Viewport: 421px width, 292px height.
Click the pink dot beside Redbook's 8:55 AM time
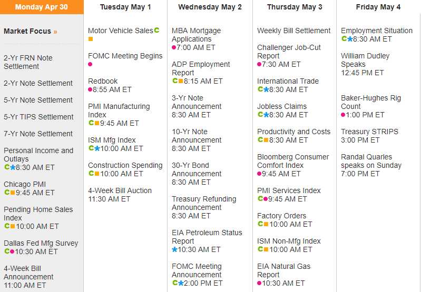[90, 89]
